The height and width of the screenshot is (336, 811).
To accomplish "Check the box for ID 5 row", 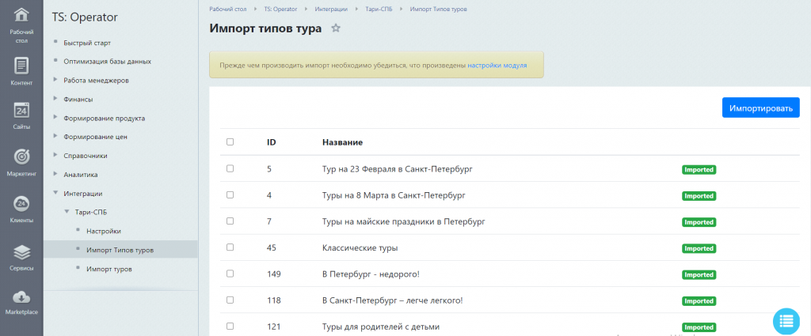I will (x=230, y=168).
